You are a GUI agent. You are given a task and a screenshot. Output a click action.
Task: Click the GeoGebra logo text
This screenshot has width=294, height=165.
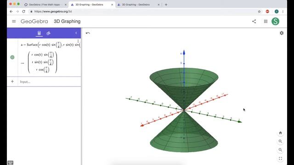[x=34, y=22]
